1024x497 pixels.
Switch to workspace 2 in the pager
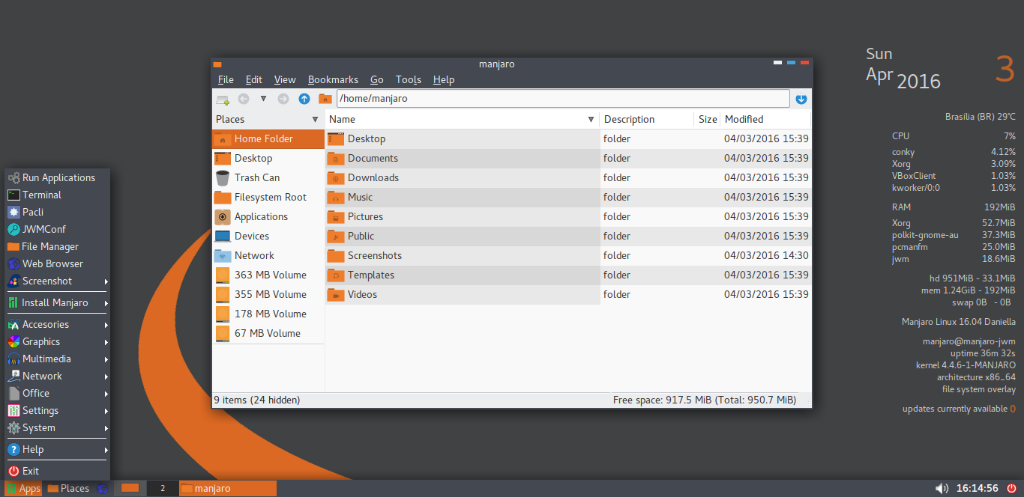[163, 489]
